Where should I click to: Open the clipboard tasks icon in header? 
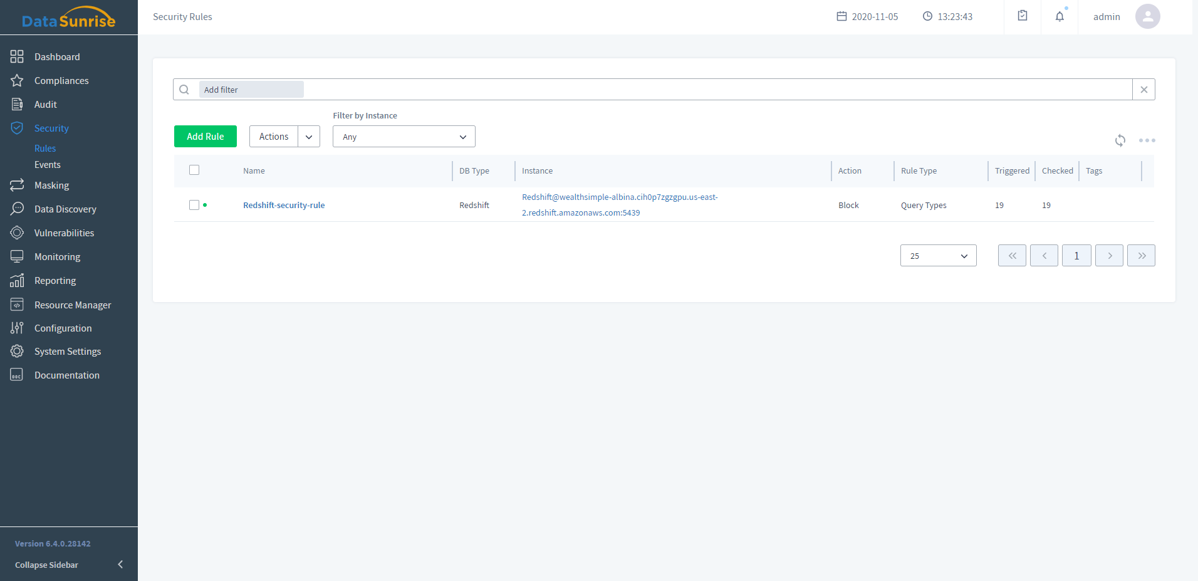pos(1023,16)
